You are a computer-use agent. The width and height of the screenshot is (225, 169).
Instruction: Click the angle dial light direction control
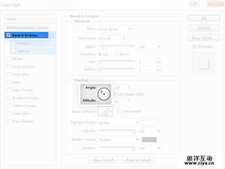click(x=103, y=94)
